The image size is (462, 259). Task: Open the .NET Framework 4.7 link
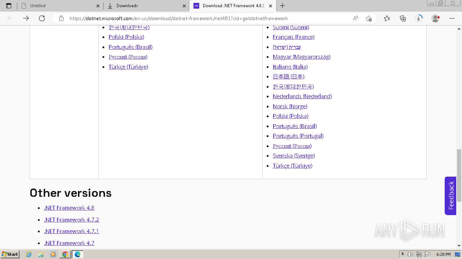point(69,243)
